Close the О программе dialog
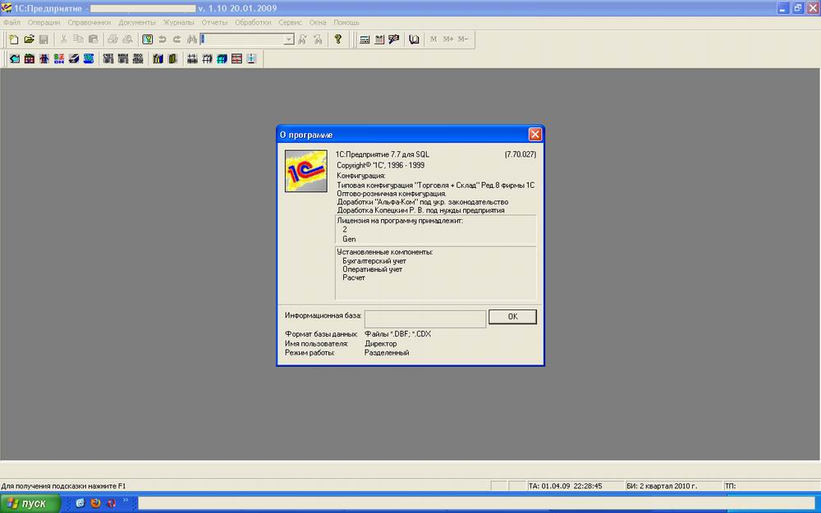Screen dimensions: 821x513 [x=534, y=135]
